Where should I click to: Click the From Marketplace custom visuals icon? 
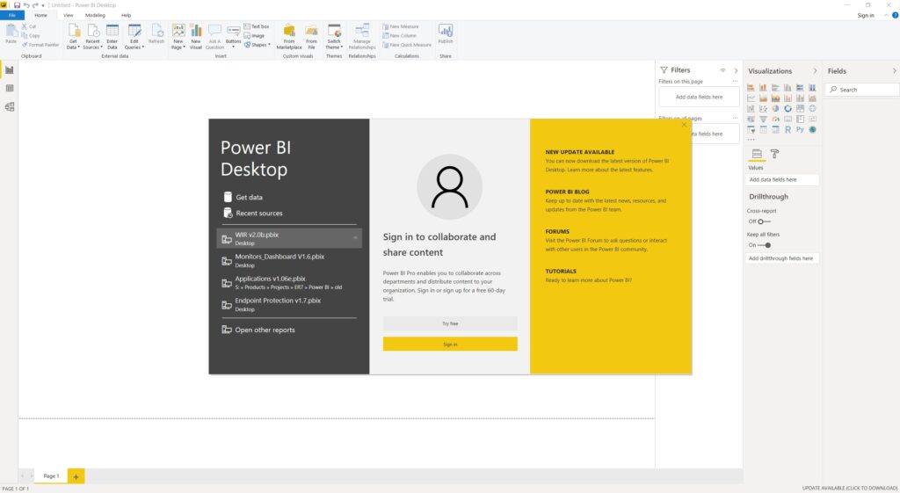(290, 33)
